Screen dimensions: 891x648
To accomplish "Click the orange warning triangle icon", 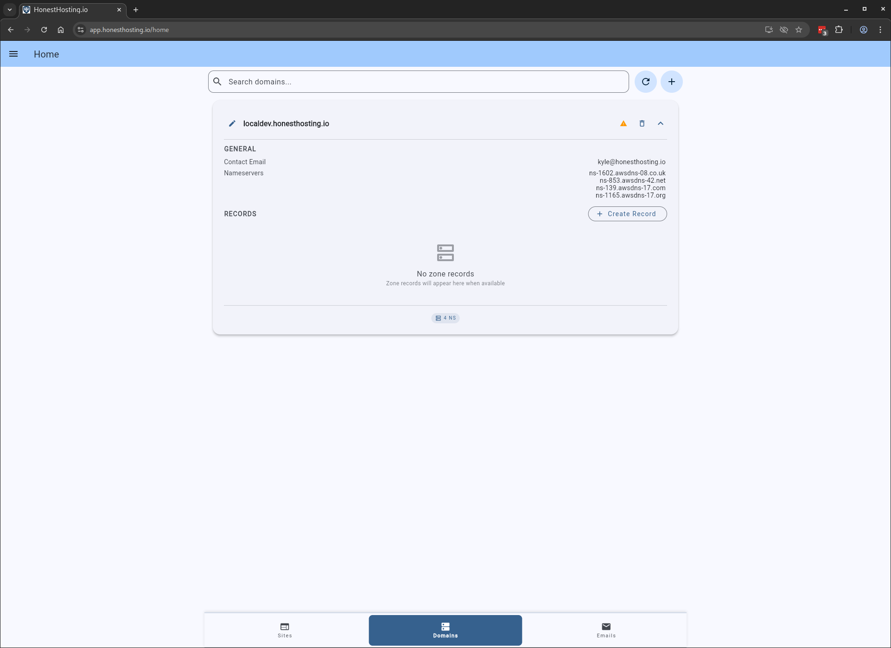I will [x=624, y=123].
